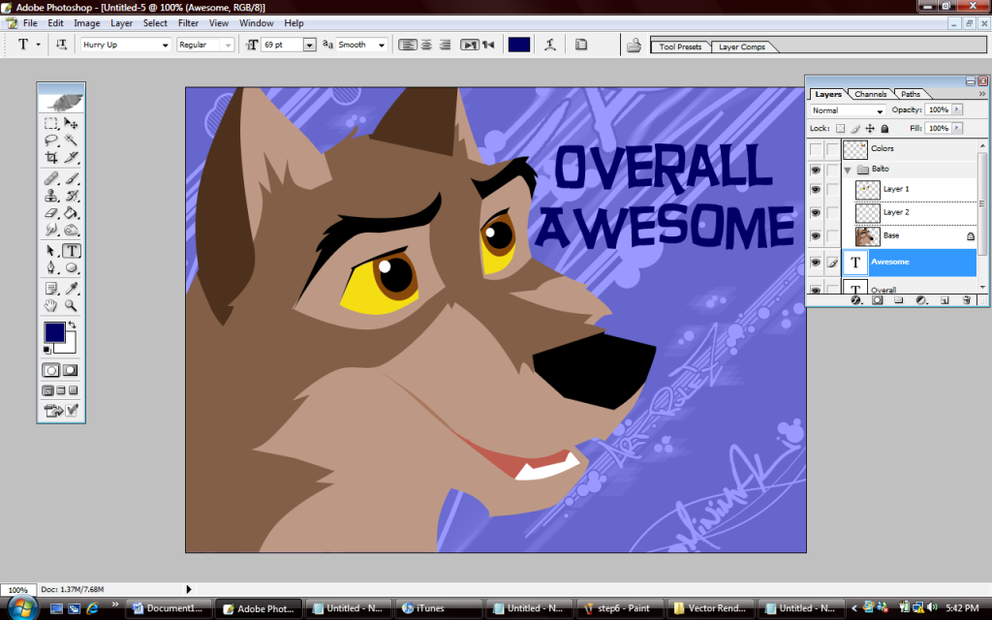Image resolution: width=992 pixels, height=620 pixels.
Task: Add a layer style from panel bottom
Action: 855,300
